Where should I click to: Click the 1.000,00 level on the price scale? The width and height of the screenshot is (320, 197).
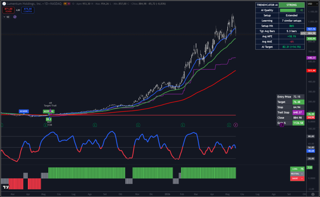[312, 22]
